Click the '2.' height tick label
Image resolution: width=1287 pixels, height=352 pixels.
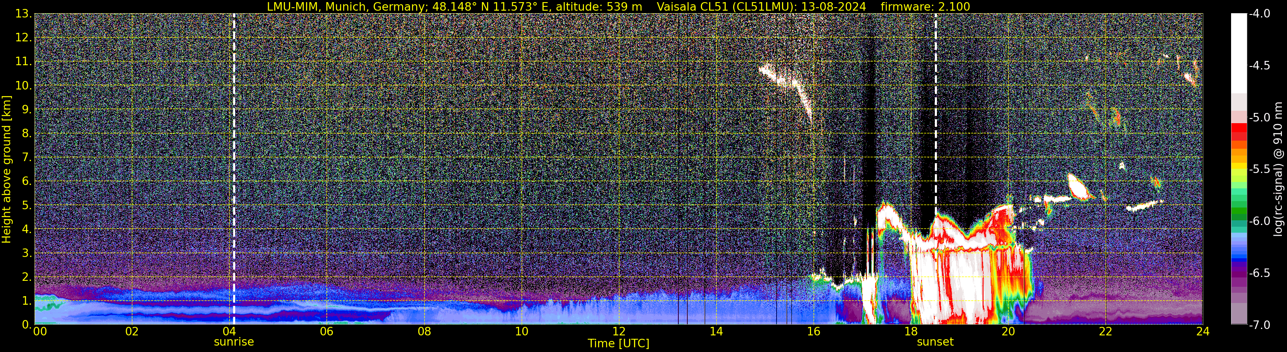point(26,277)
